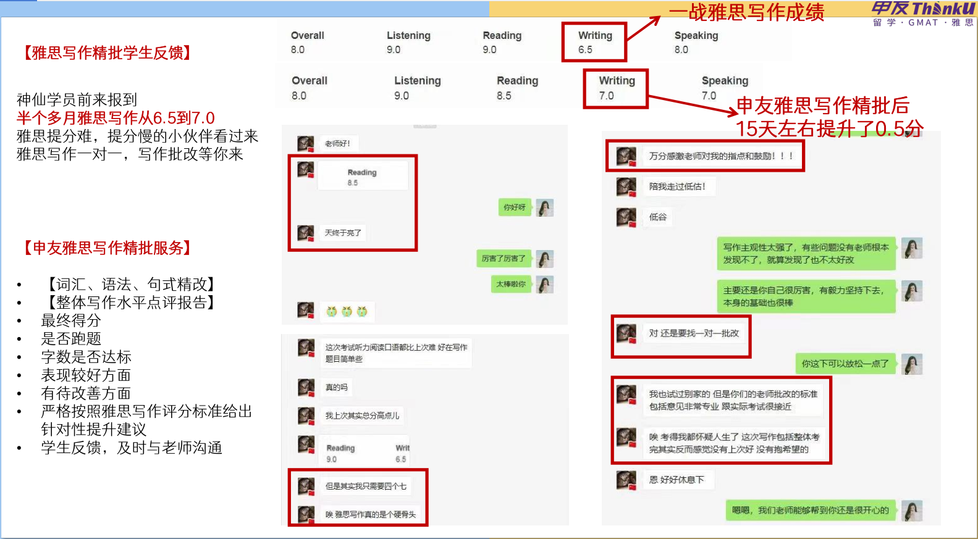The image size is (978, 539).
Task: Click the "但是其实我只需要四个七" bubble
Action: point(366,487)
